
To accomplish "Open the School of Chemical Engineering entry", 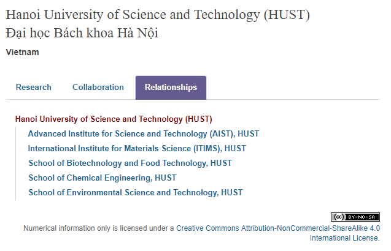I will click(89, 178).
